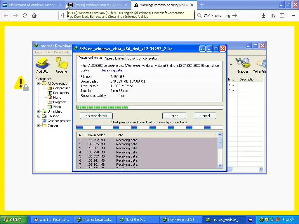Open the Downloads menu in IDM
299x224 pixels.
(x=62, y=52)
